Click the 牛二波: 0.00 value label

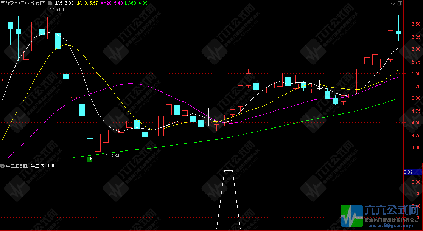(43, 166)
